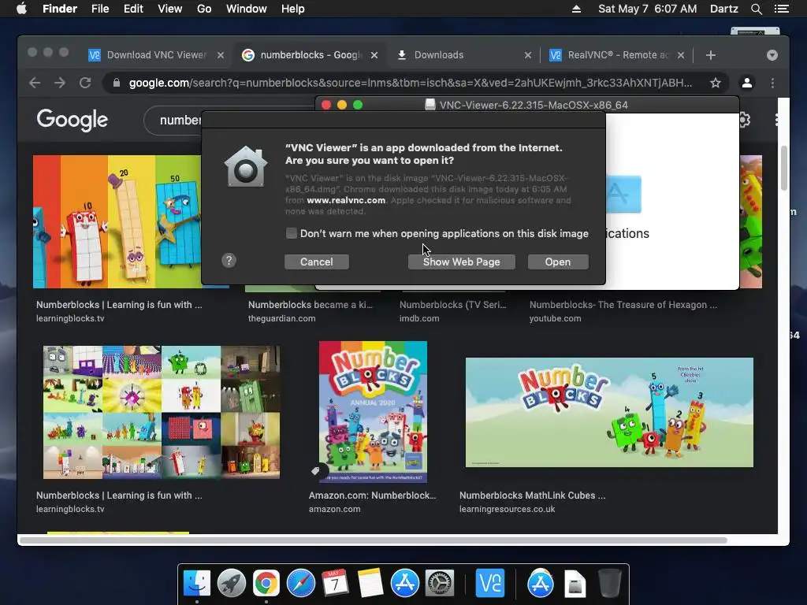Open the top learningblocks.tv source link

(x=70, y=318)
